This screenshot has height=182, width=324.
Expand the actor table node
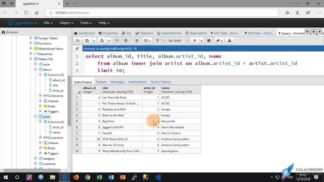click(35, 64)
